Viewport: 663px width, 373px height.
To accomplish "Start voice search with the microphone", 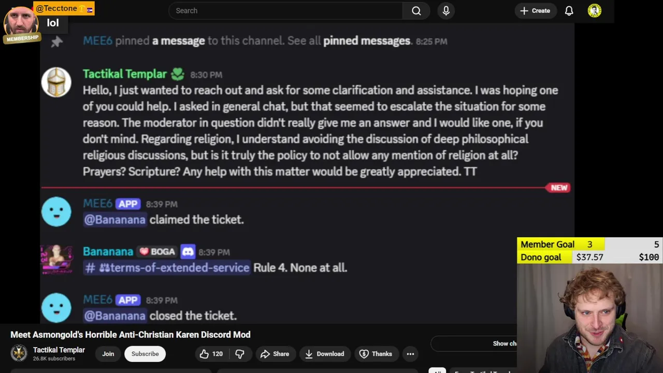I will pyautogui.click(x=446, y=11).
